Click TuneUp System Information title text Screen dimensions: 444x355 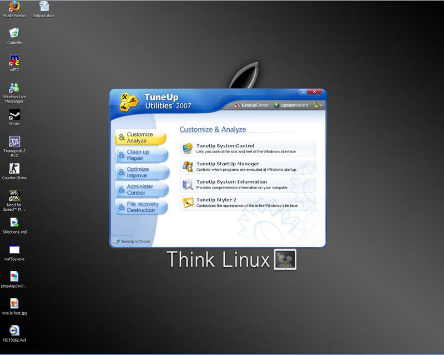point(231,182)
